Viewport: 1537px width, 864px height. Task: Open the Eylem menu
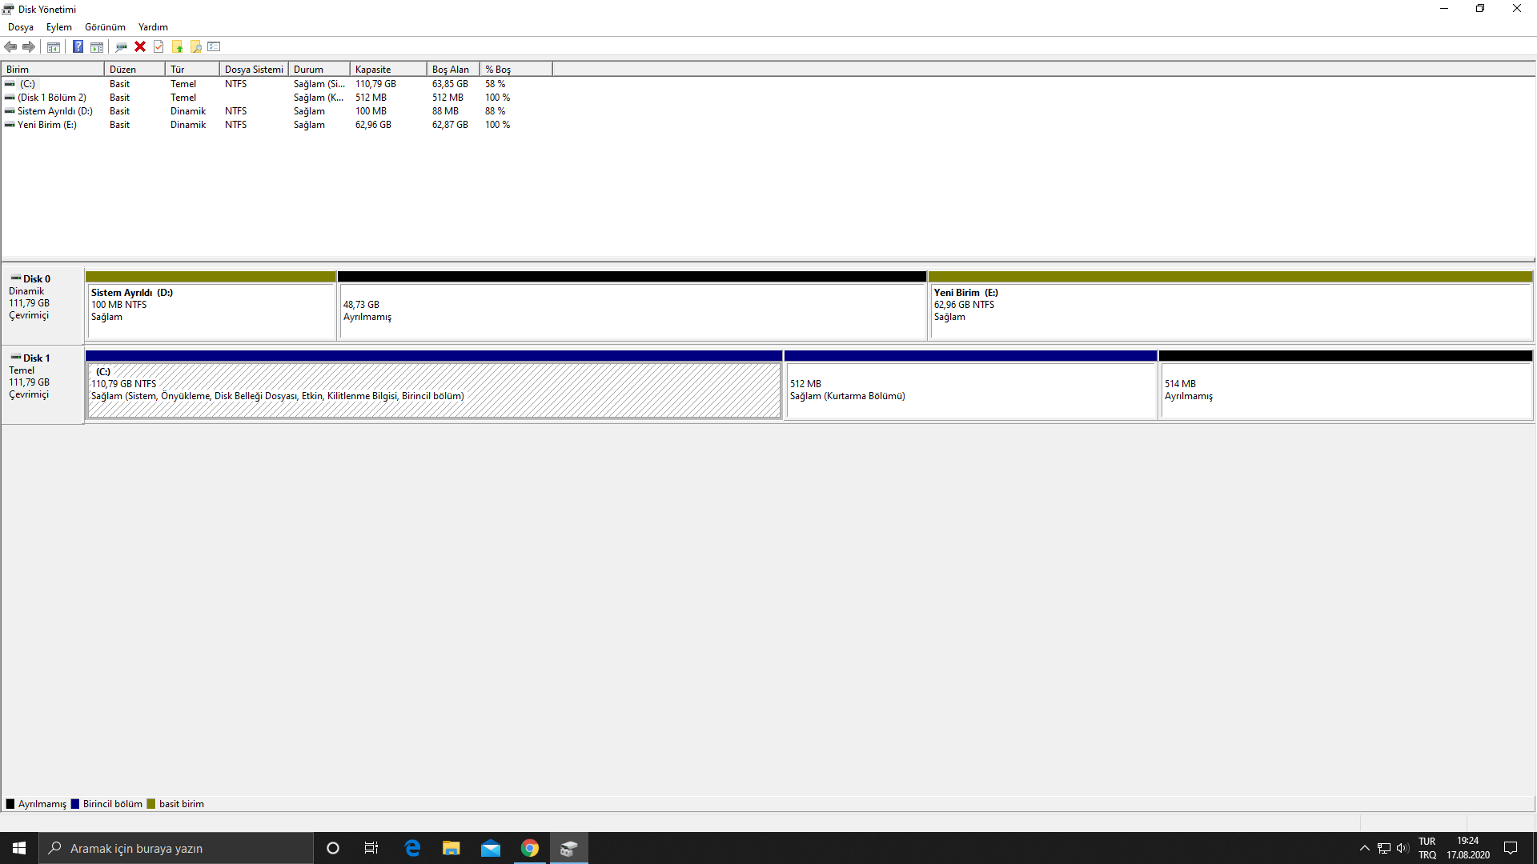pyautogui.click(x=58, y=27)
